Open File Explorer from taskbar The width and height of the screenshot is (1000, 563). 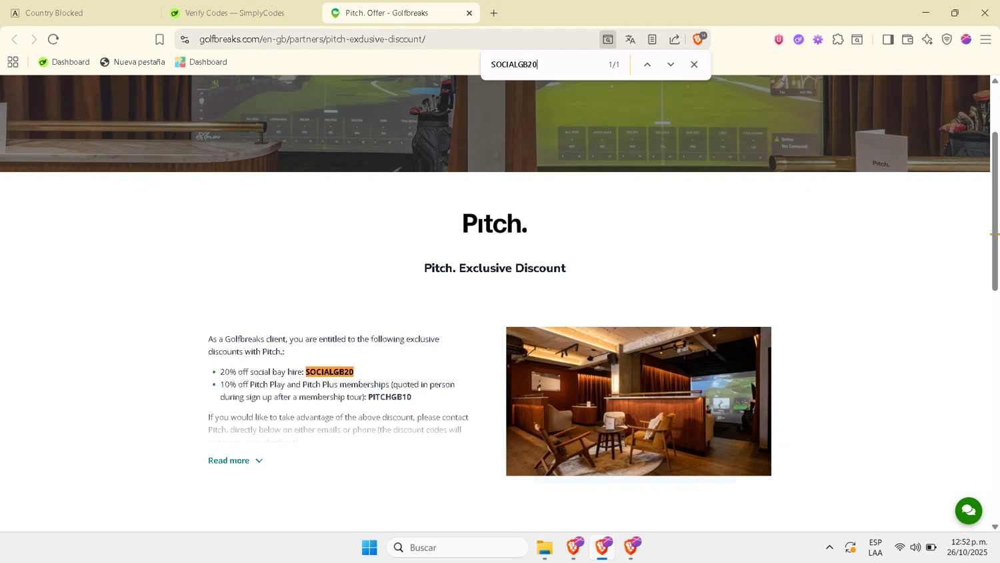(545, 548)
